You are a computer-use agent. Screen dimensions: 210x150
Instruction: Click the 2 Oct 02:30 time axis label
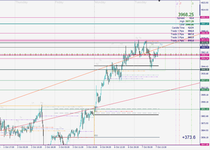[23, 147]
